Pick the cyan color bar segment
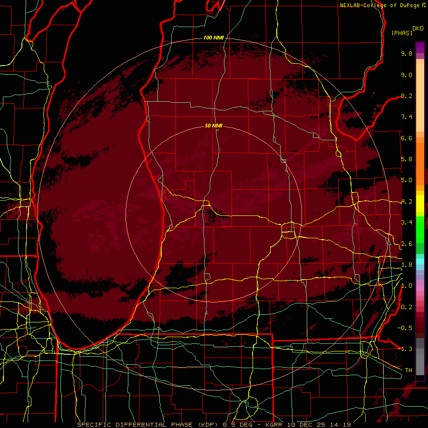Screen dimensions: 428x428 click(x=420, y=262)
